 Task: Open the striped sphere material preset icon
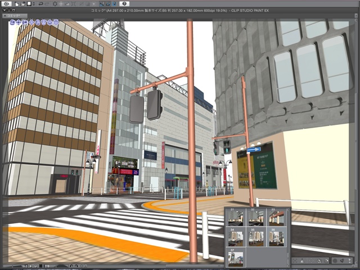tap(335, 261)
